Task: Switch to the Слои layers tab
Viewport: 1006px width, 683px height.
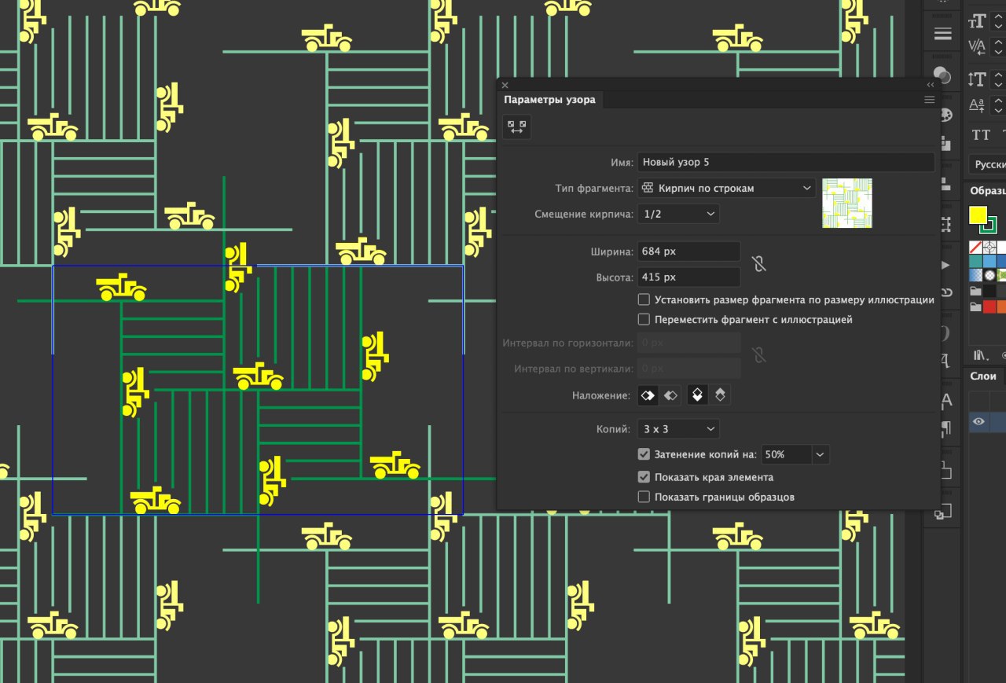Action: (x=983, y=376)
